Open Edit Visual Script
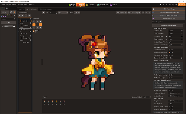186x114 pixels. coord(168,9)
